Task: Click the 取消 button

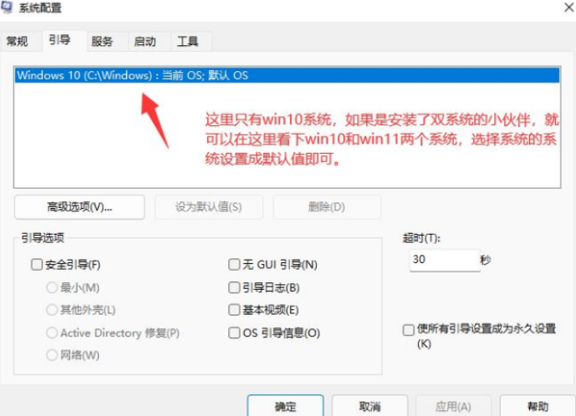Action: click(x=370, y=406)
